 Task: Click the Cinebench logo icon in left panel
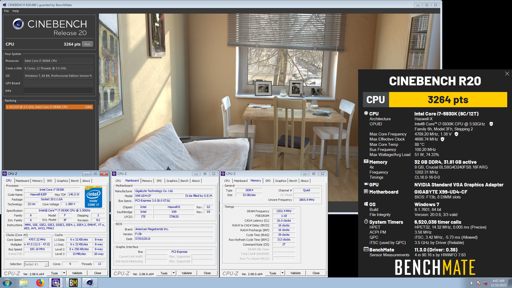coord(18,24)
